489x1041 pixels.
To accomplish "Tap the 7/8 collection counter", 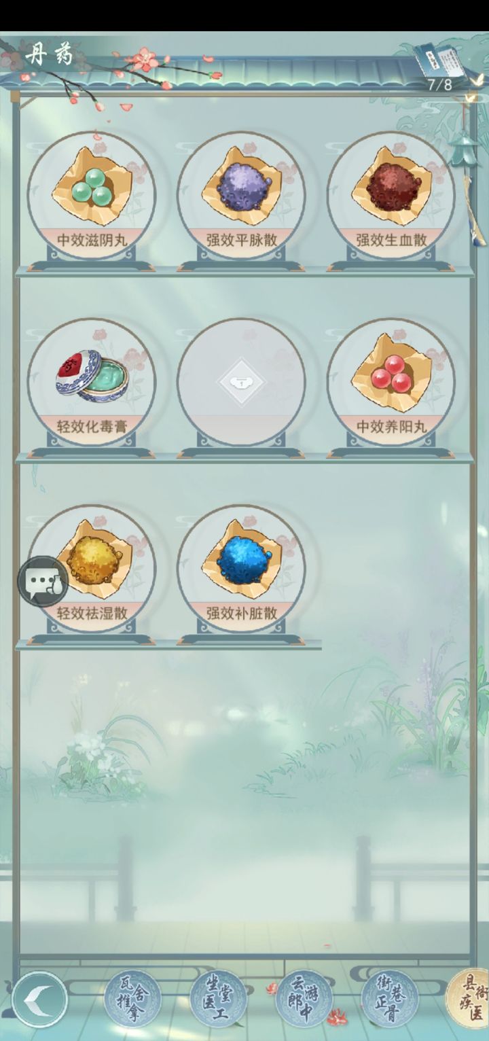I will [x=439, y=85].
